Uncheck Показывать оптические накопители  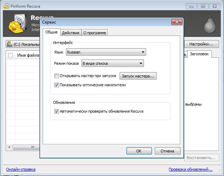pyautogui.click(x=56, y=85)
